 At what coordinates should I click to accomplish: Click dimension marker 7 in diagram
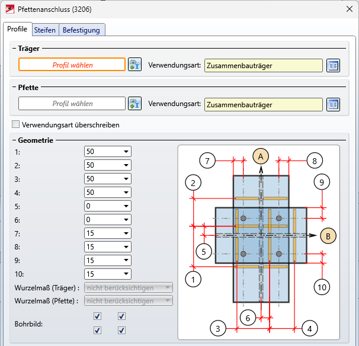pos(207,161)
